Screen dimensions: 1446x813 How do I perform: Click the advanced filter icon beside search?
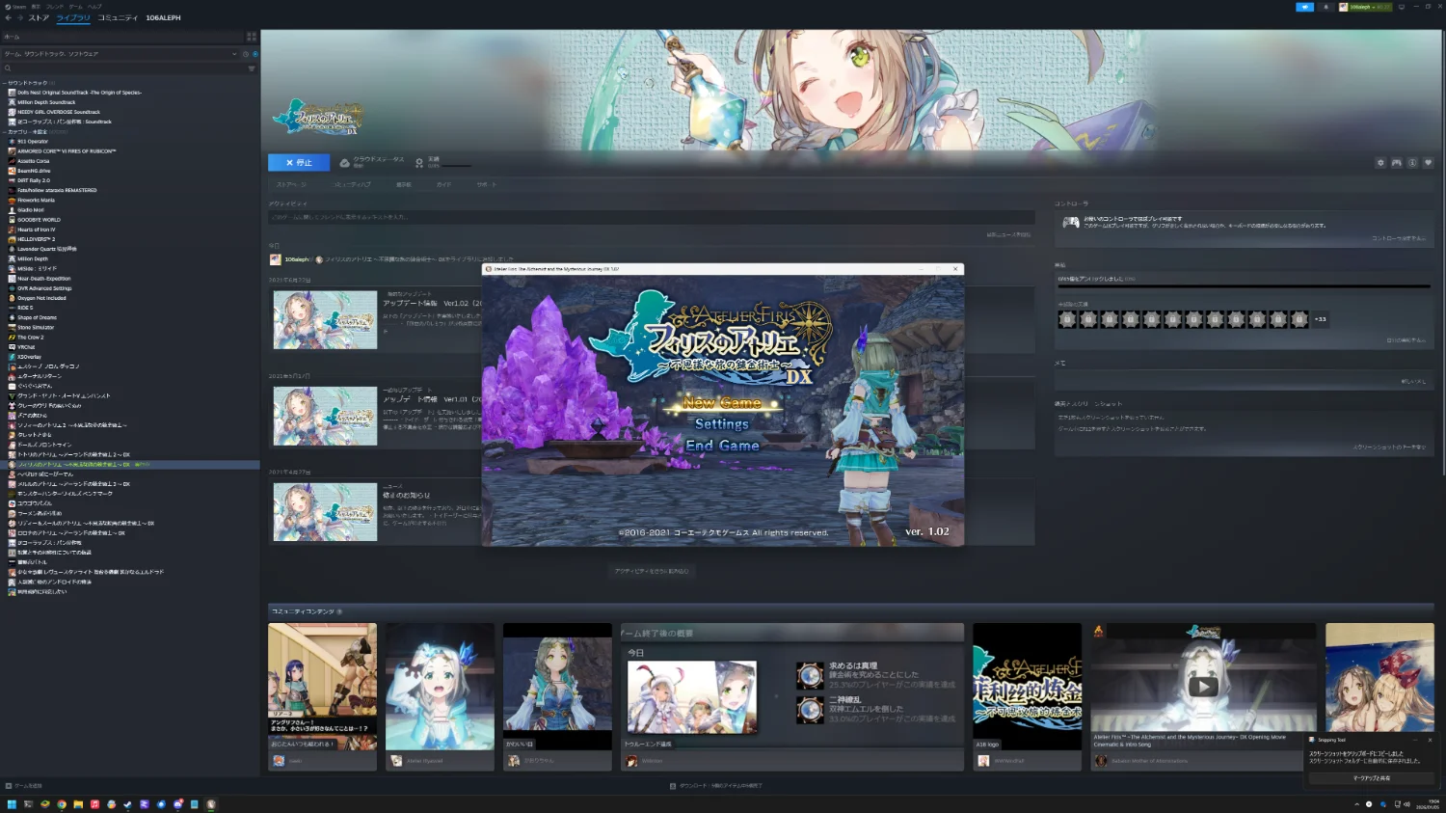[x=252, y=68]
